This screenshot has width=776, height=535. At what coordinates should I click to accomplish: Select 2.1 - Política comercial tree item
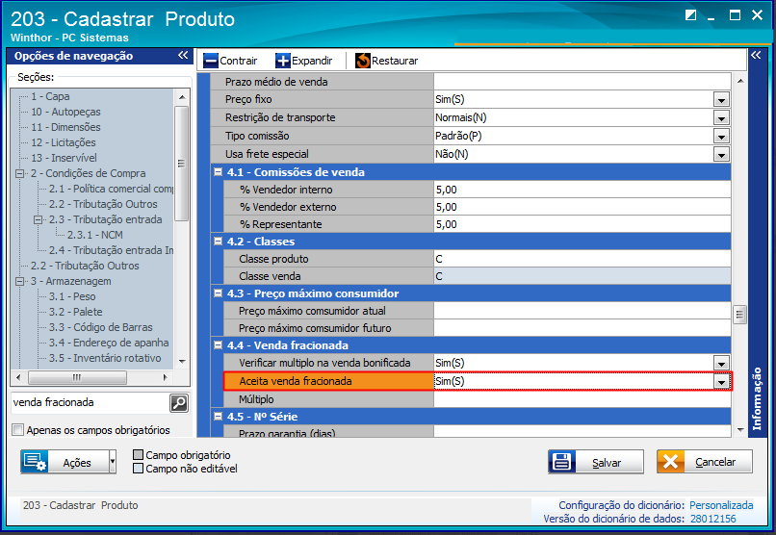(111, 189)
